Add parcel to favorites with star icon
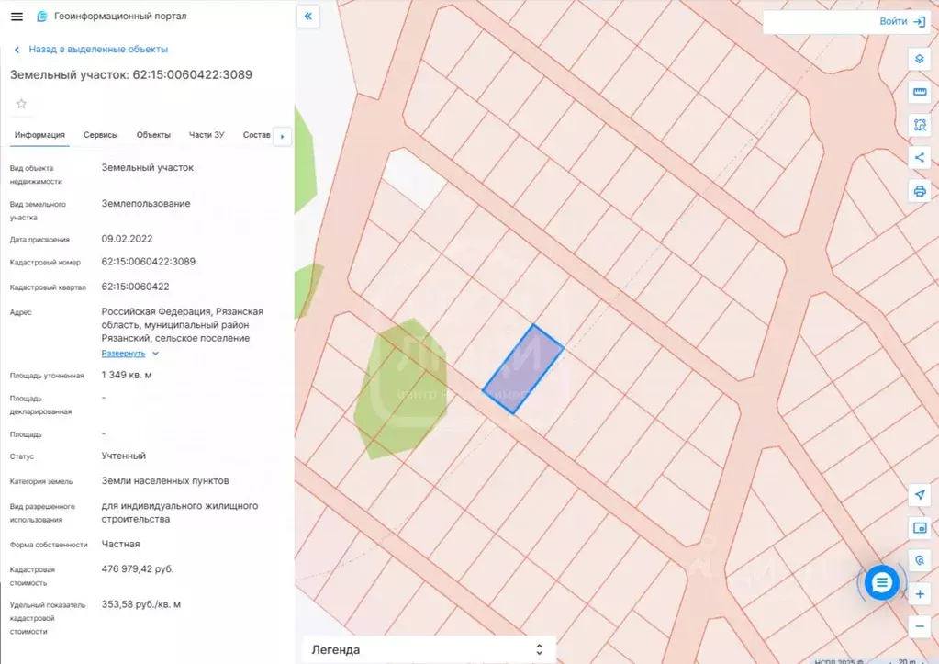 pos(21,104)
